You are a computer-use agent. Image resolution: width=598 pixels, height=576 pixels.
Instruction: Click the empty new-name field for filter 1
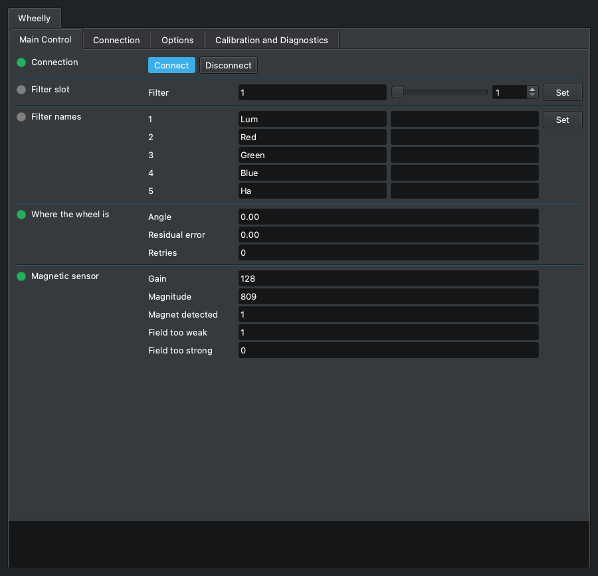464,120
